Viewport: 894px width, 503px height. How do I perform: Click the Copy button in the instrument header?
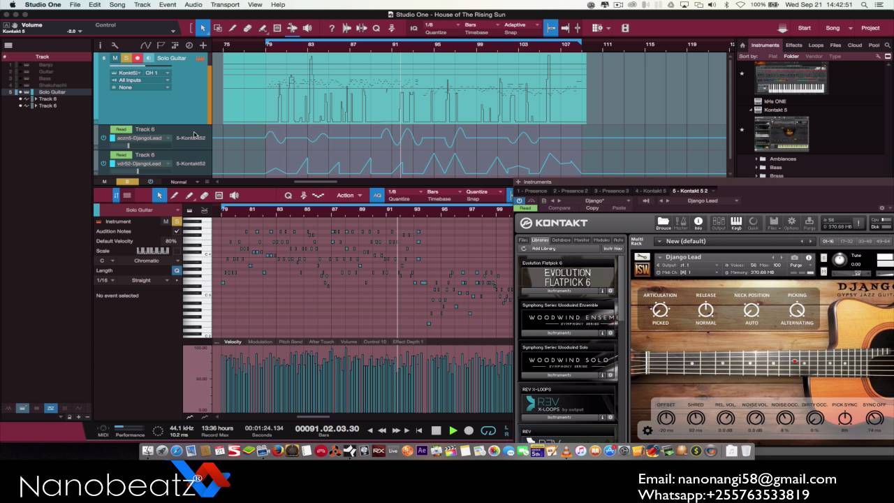click(x=592, y=208)
